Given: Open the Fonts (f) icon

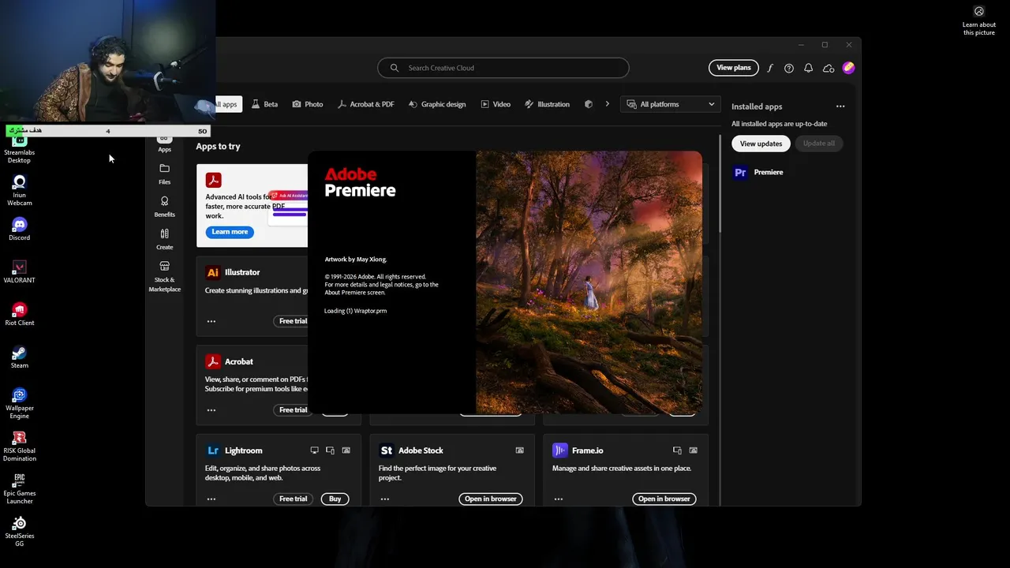Looking at the screenshot, I should (x=770, y=68).
